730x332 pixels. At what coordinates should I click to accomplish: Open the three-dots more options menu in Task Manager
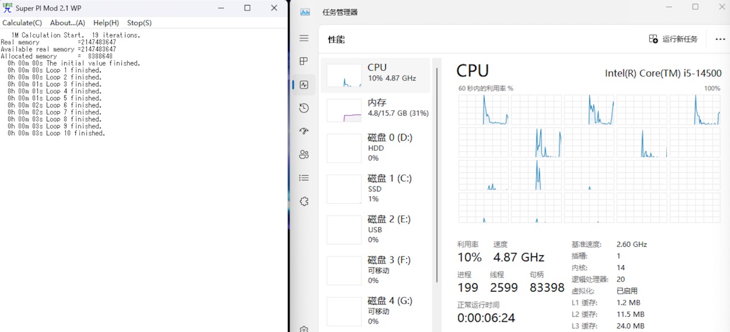720,39
